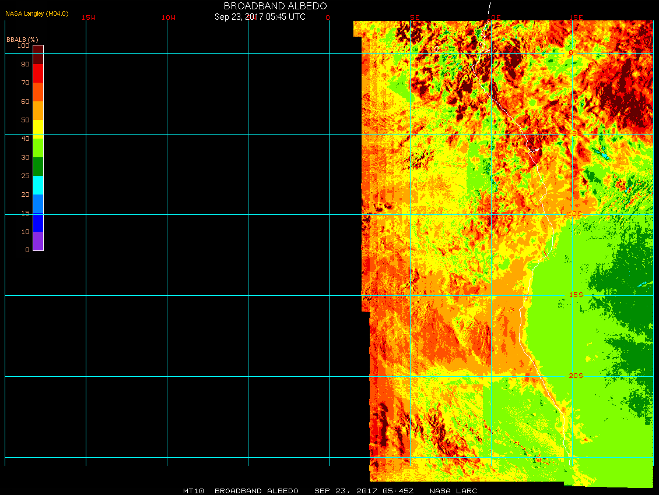Select the 15S latitude label
659x495 pixels.
click(x=576, y=295)
